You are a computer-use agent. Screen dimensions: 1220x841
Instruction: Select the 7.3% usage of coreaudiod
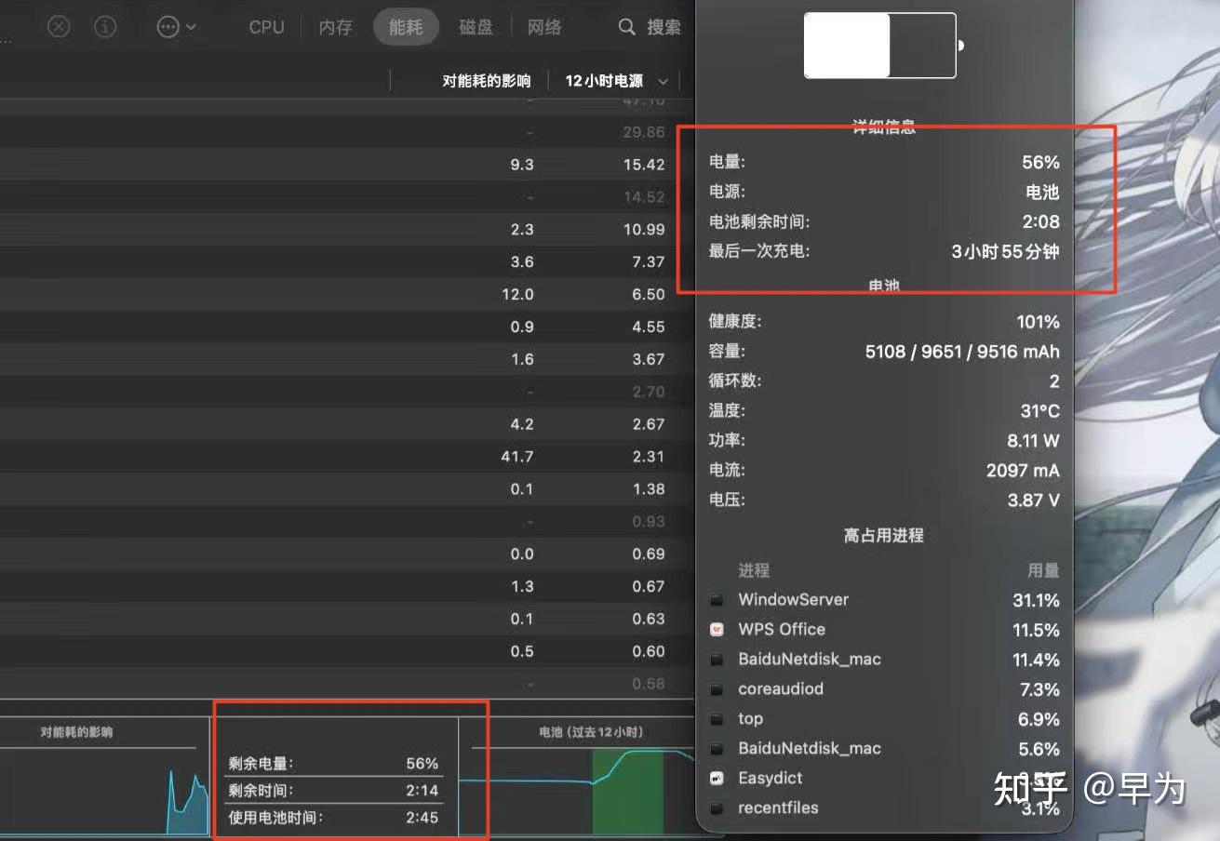[x=1039, y=689]
